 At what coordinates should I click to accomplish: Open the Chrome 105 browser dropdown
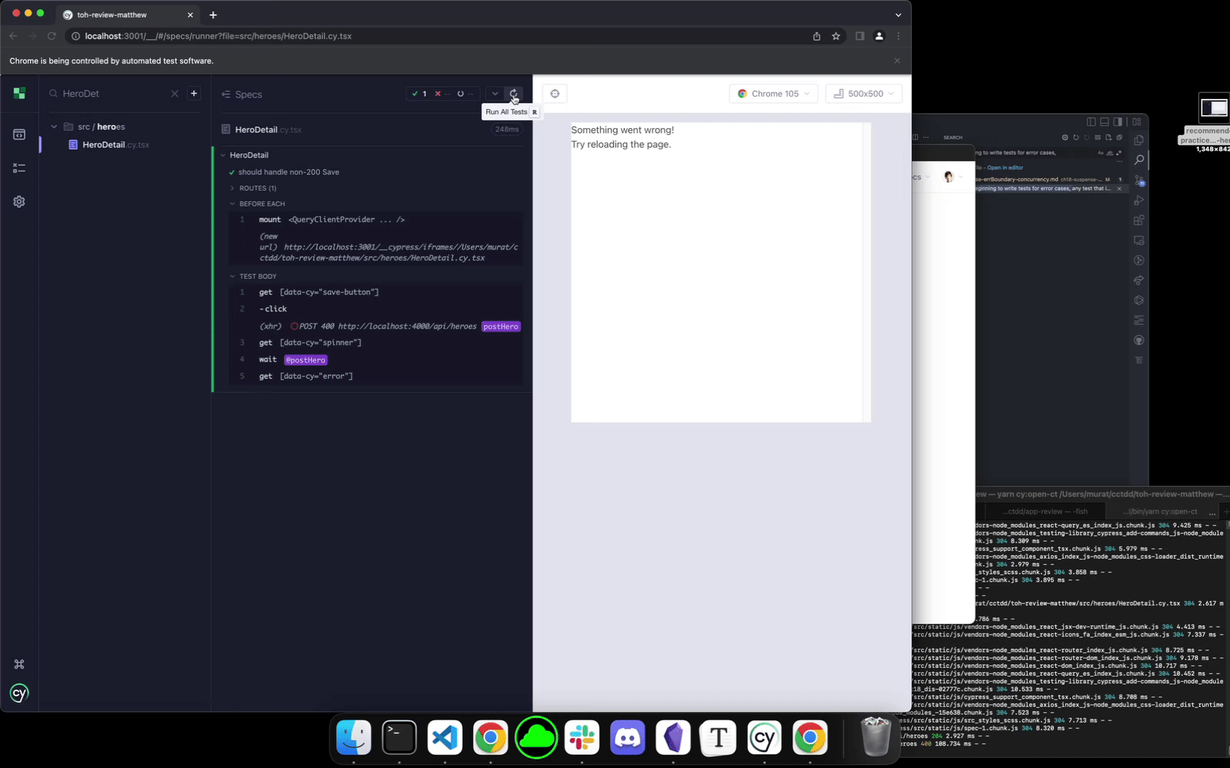pyautogui.click(x=773, y=94)
